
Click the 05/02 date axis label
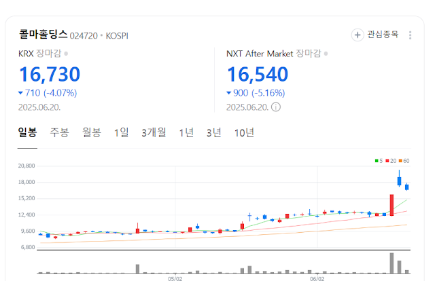(175, 278)
